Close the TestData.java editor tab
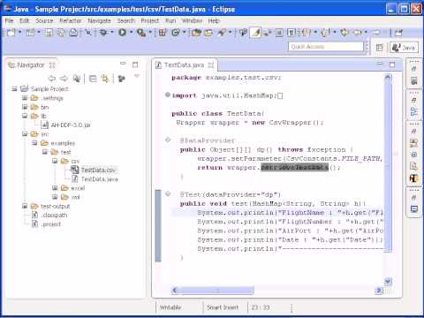This screenshot has width=424, height=318. coord(211,64)
